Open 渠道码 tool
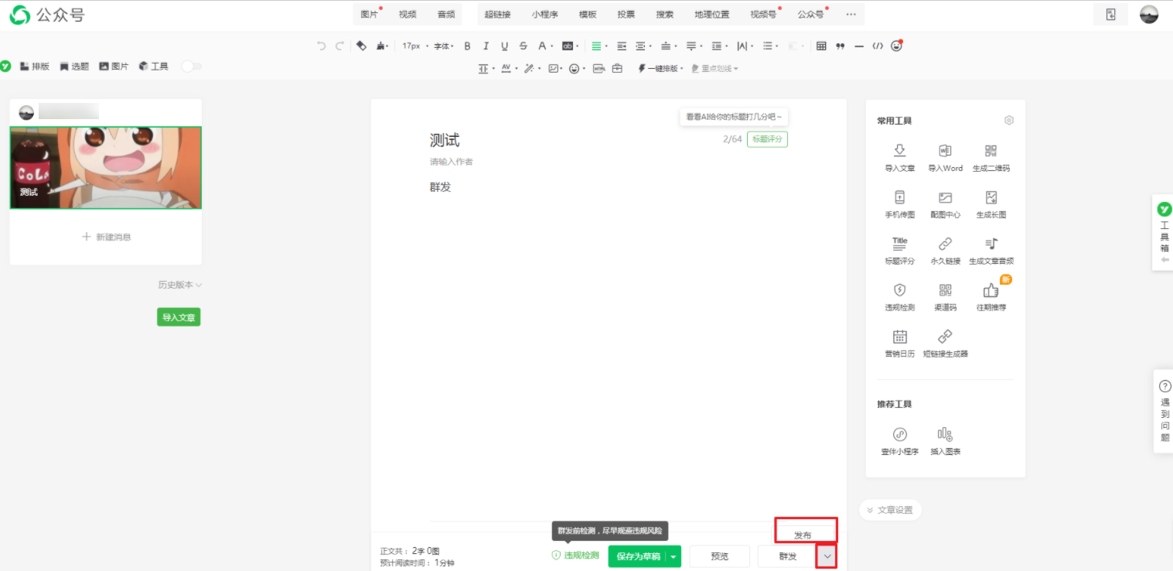Viewport: 1173px width, 571px height. [945, 297]
